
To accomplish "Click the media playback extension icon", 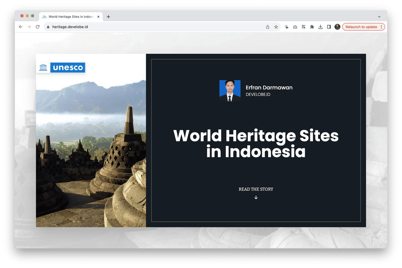I will (287, 27).
